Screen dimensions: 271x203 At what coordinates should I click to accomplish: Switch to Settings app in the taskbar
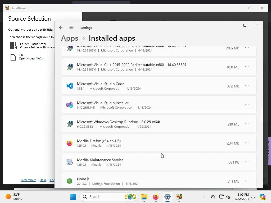click(x=168, y=197)
